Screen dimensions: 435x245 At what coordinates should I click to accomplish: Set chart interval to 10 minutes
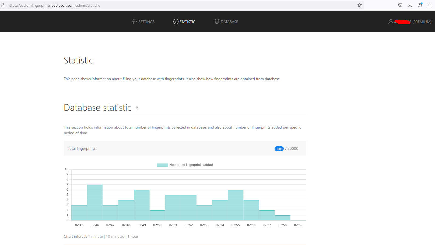pos(115,237)
